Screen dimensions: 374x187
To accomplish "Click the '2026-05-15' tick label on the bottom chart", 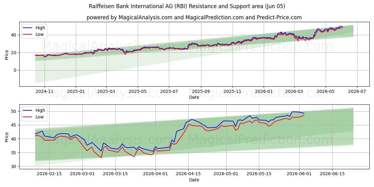I will (259, 174).
